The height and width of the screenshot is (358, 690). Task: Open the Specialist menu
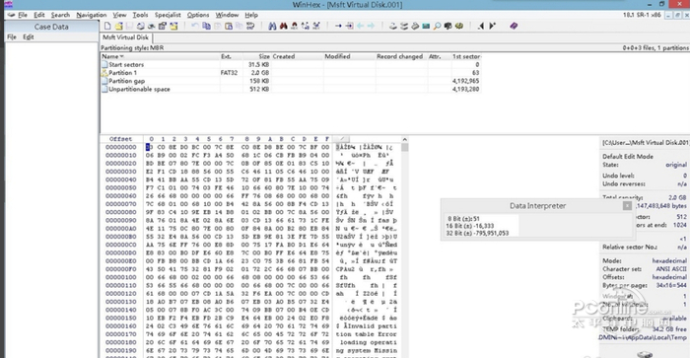(168, 15)
